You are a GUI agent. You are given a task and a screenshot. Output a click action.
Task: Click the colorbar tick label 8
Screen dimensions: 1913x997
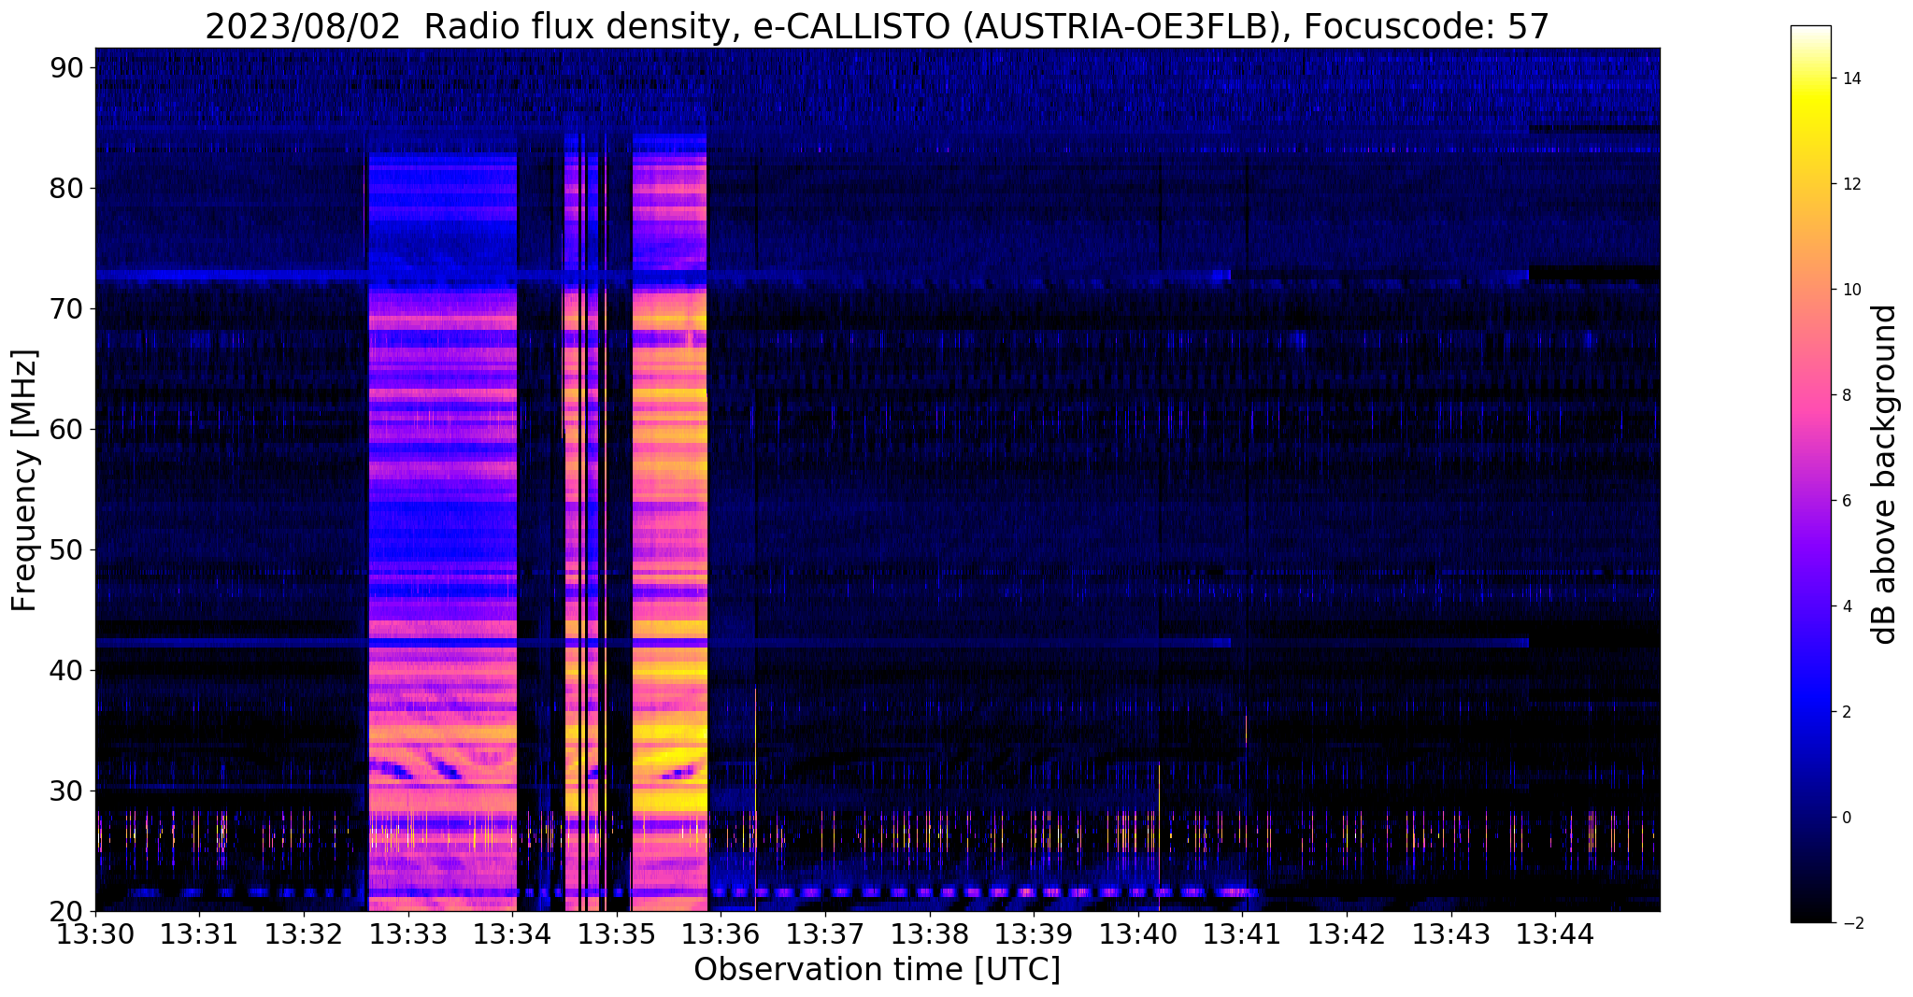1846,395
